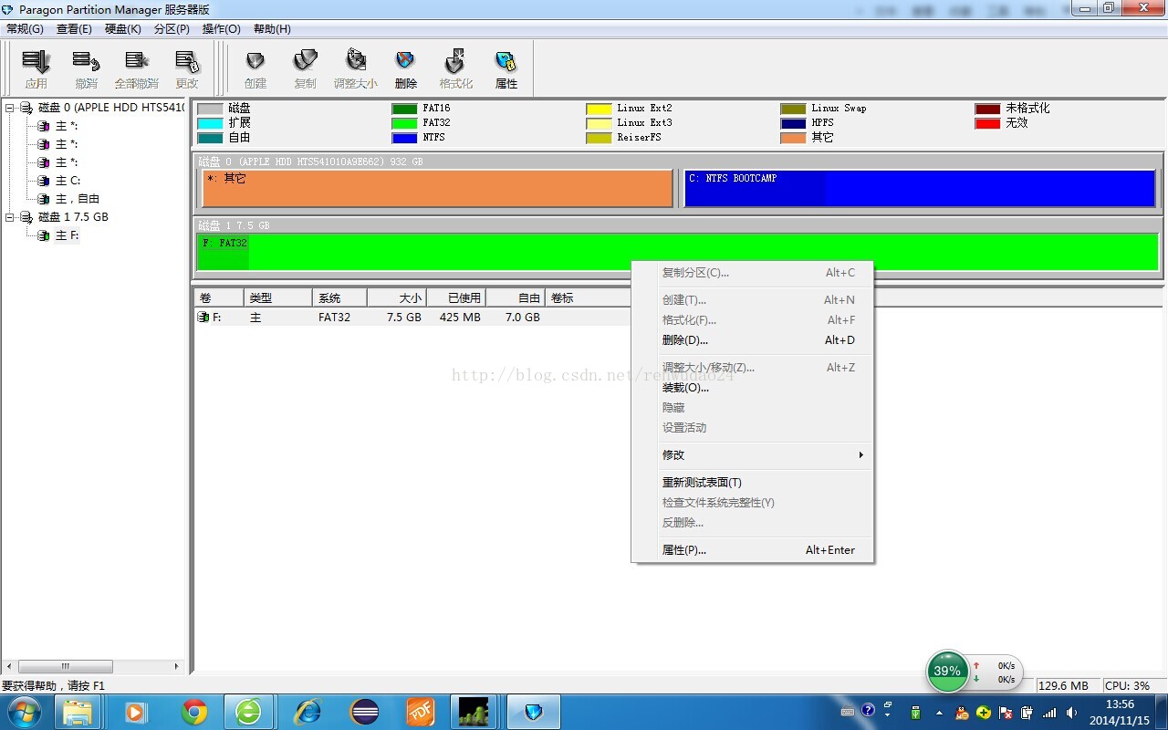Choose 调整大小/移动(Z)... in the context menu
The width and height of the screenshot is (1168, 730).
coord(753,368)
